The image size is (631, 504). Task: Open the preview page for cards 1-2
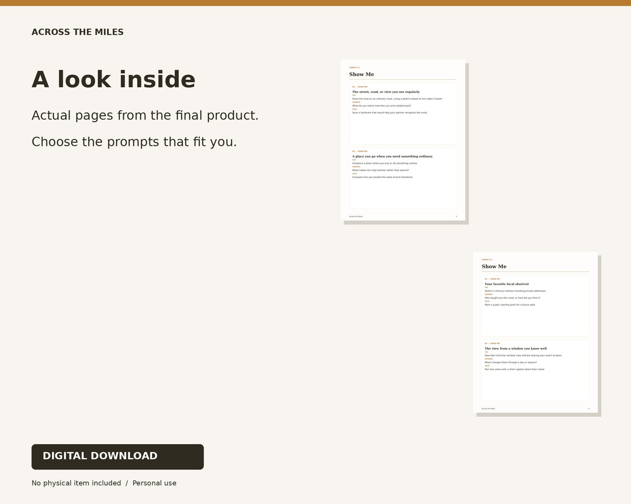click(403, 140)
